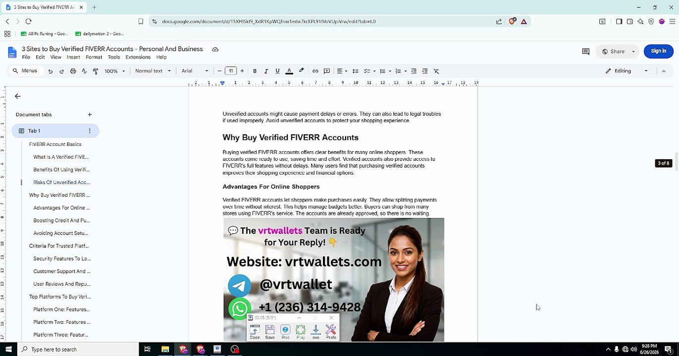Open the text color picker

pos(289,71)
